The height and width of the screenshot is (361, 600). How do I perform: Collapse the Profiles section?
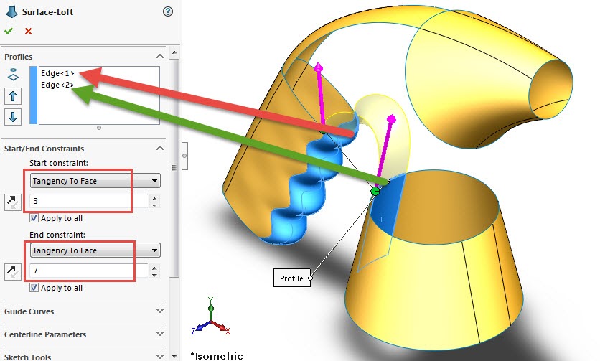[x=160, y=56]
